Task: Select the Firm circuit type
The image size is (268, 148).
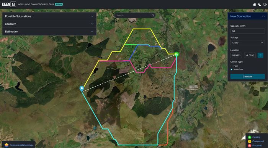Action: click(232, 66)
